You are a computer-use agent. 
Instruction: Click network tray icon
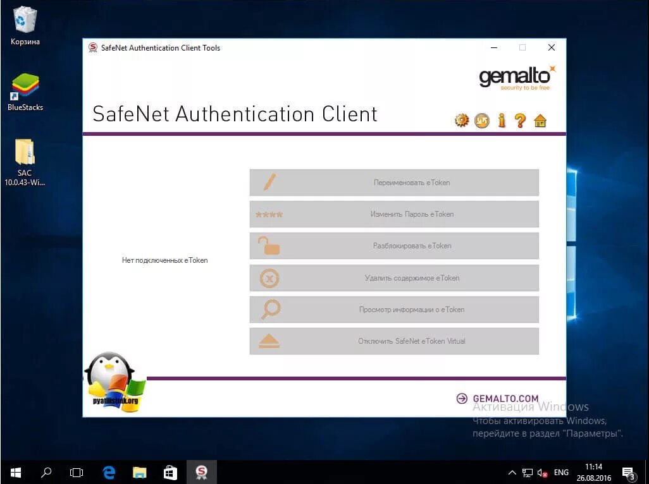528,473
